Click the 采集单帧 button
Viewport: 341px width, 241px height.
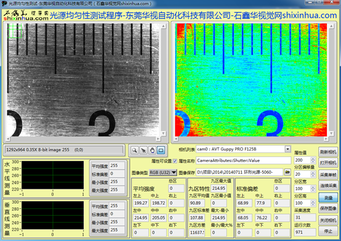pos(328,175)
